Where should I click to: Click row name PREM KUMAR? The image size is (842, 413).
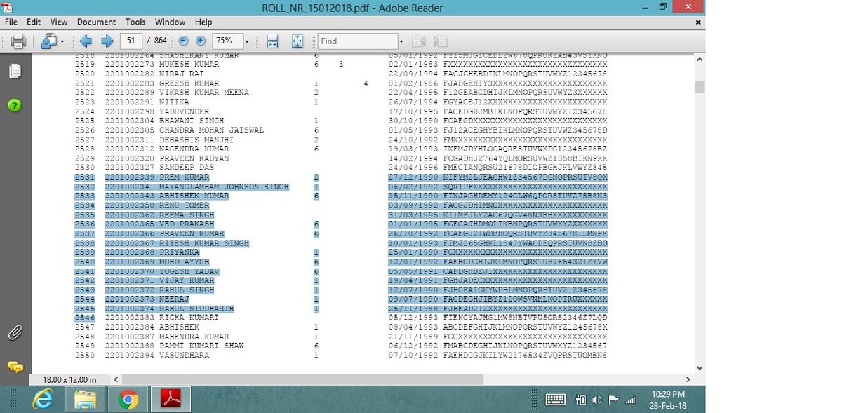coord(184,178)
